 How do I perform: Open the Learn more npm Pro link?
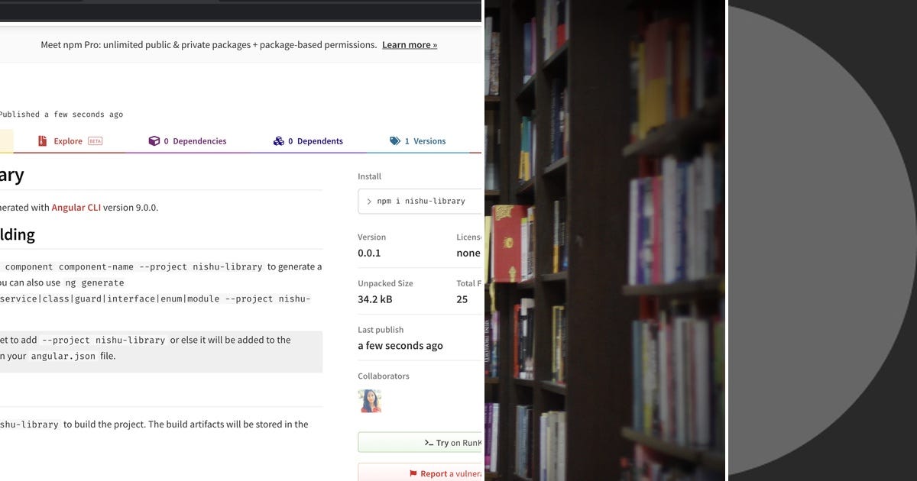point(410,44)
